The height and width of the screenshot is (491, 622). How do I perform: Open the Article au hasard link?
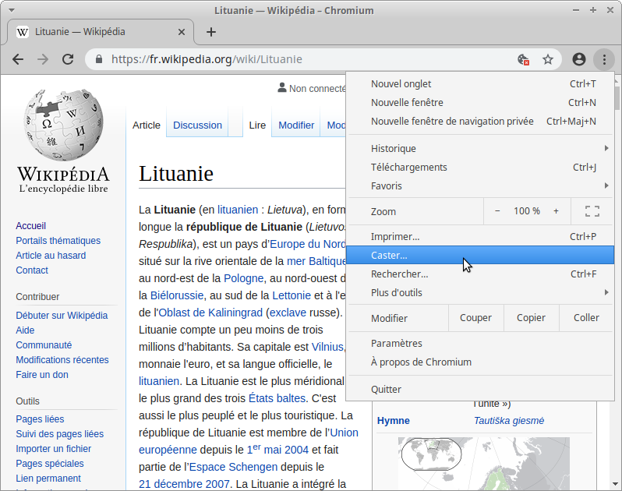[51, 256]
